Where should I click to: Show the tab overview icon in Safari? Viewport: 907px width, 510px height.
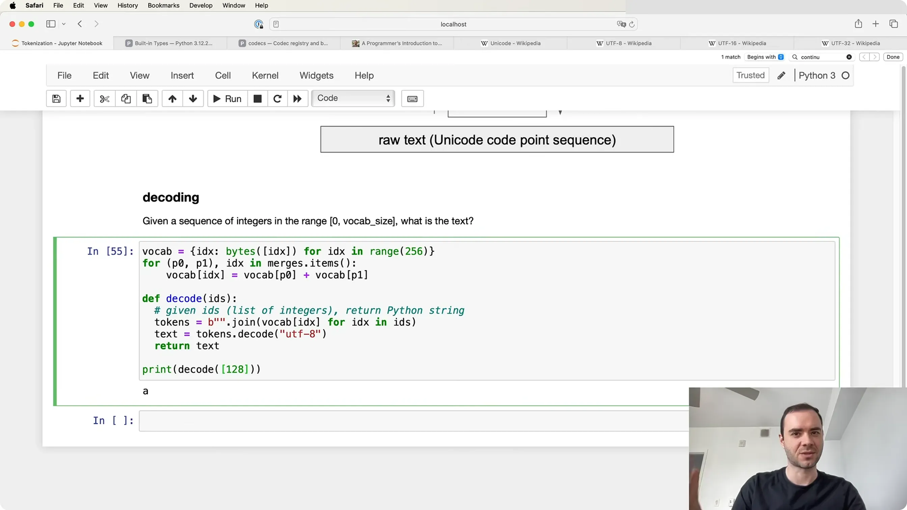(894, 24)
